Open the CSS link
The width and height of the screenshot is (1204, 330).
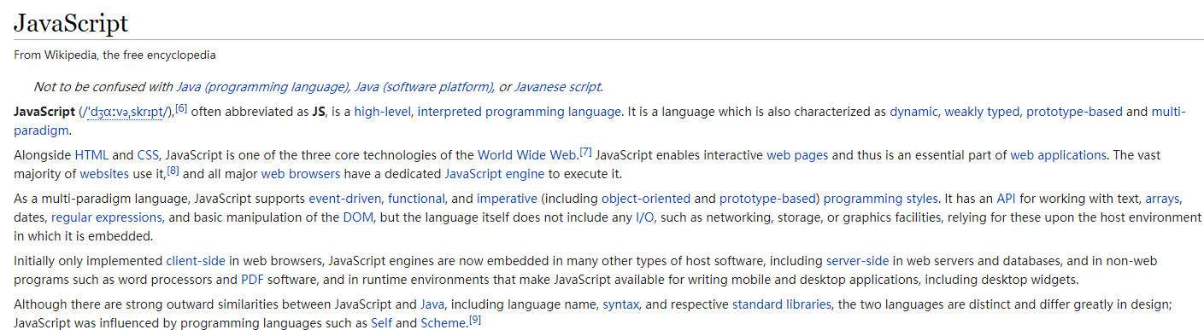[148, 155]
